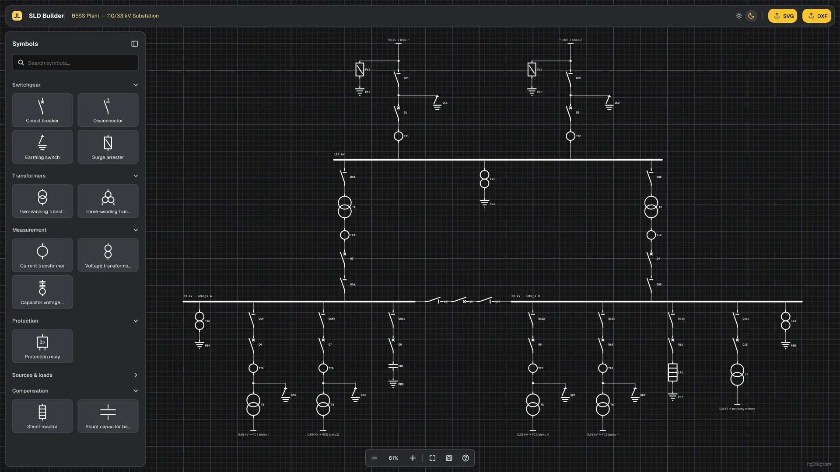
Task: Click the SLD Builder logo
Action: [x=17, y=16]
